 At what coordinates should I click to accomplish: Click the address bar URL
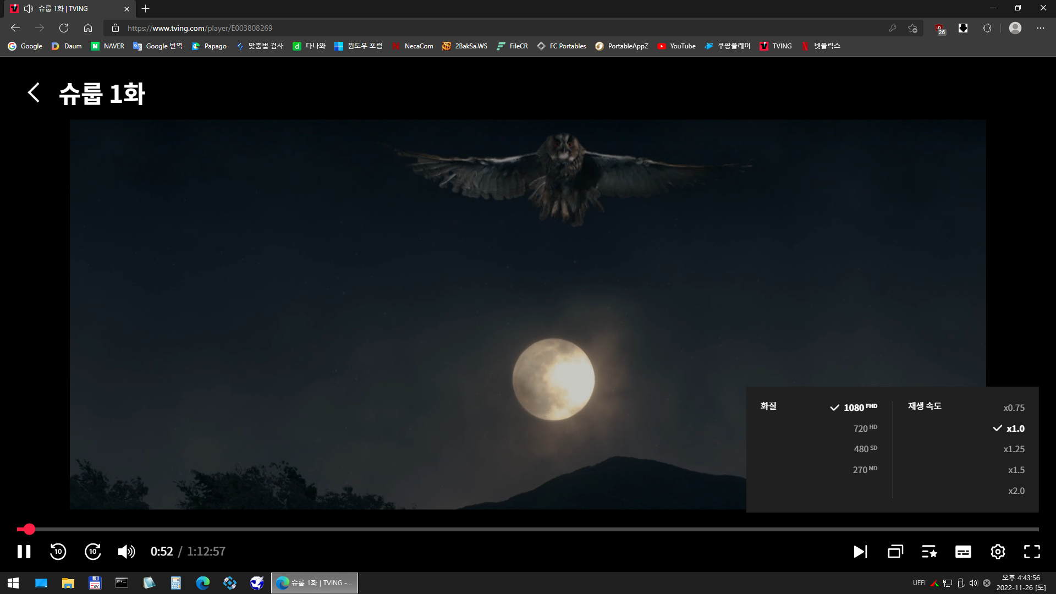tap(200, 28)
